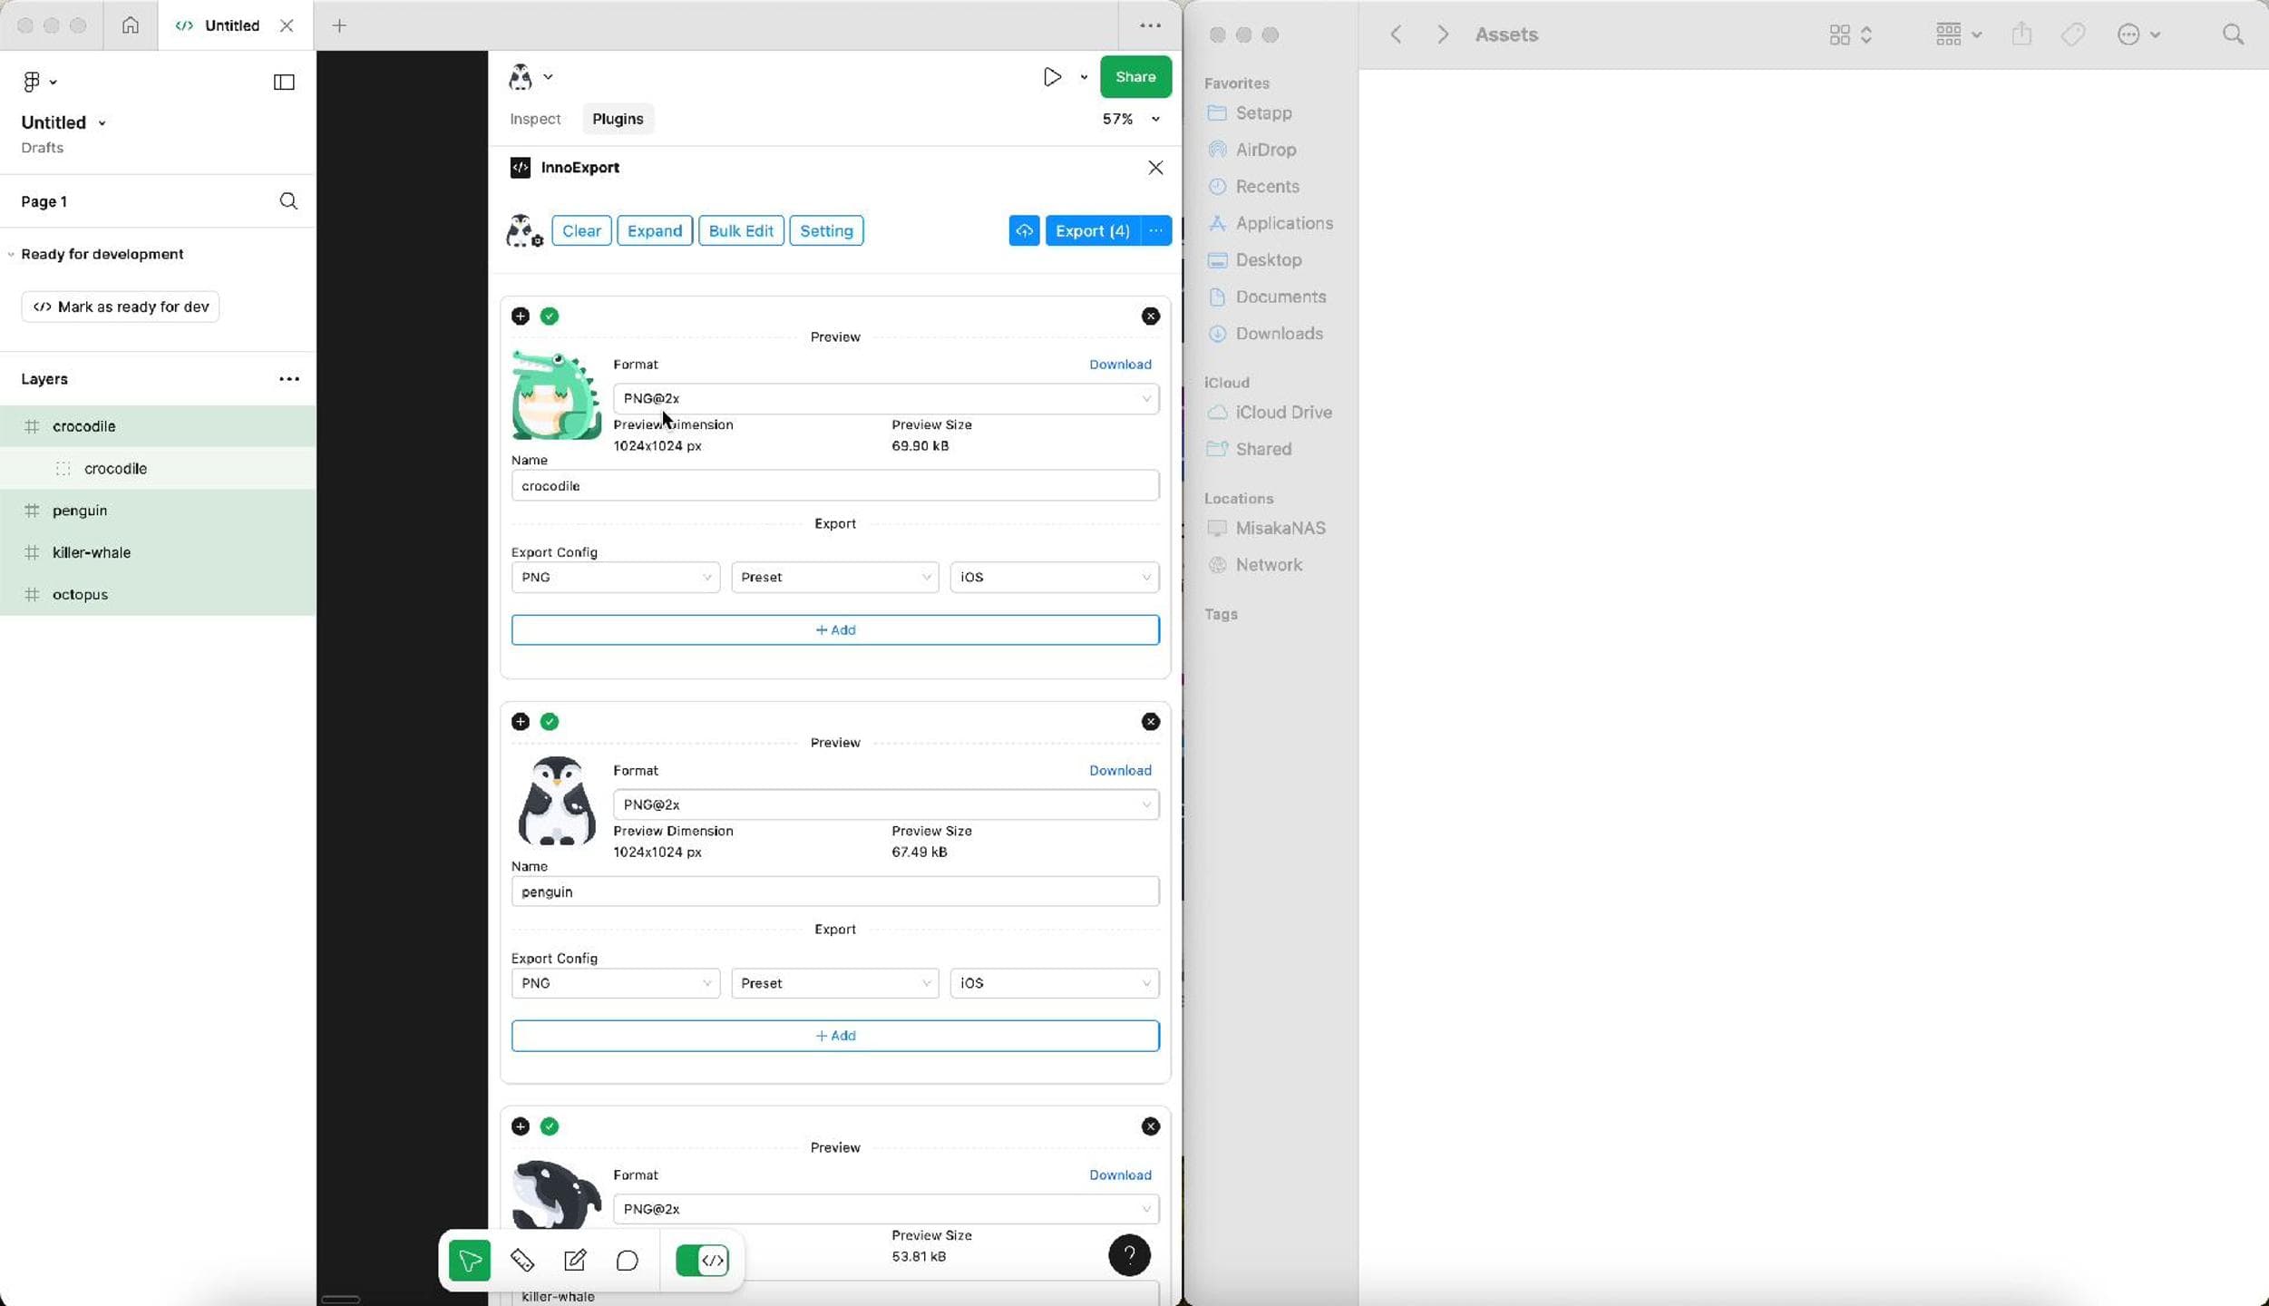
Task: Open killer-whale Format PNG@2x dropdown
Action: 886,1209
